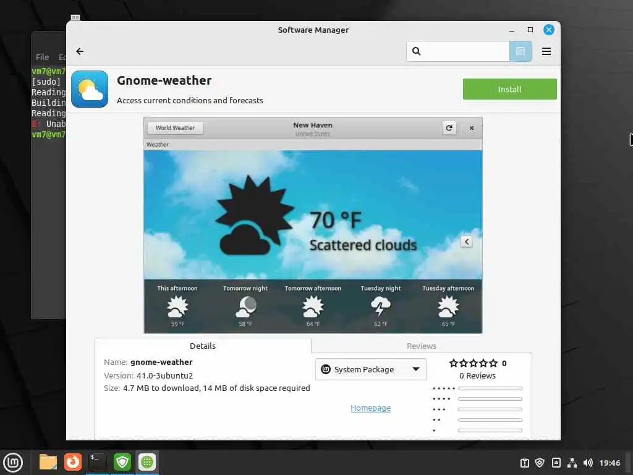Viewport: 633px width, 475px height.
Task: Open the volume control tray icon
Action: pyautogui.click(x=588, y=463)
